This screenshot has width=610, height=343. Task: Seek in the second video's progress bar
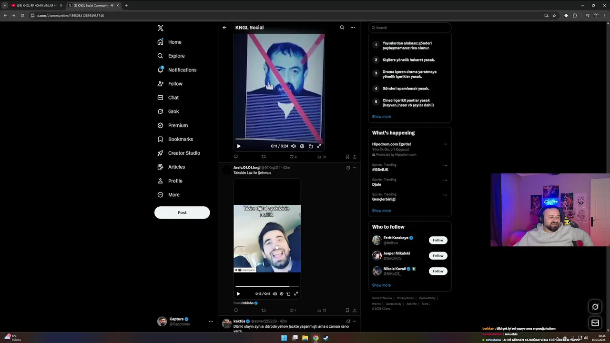[x=267, y=287]
